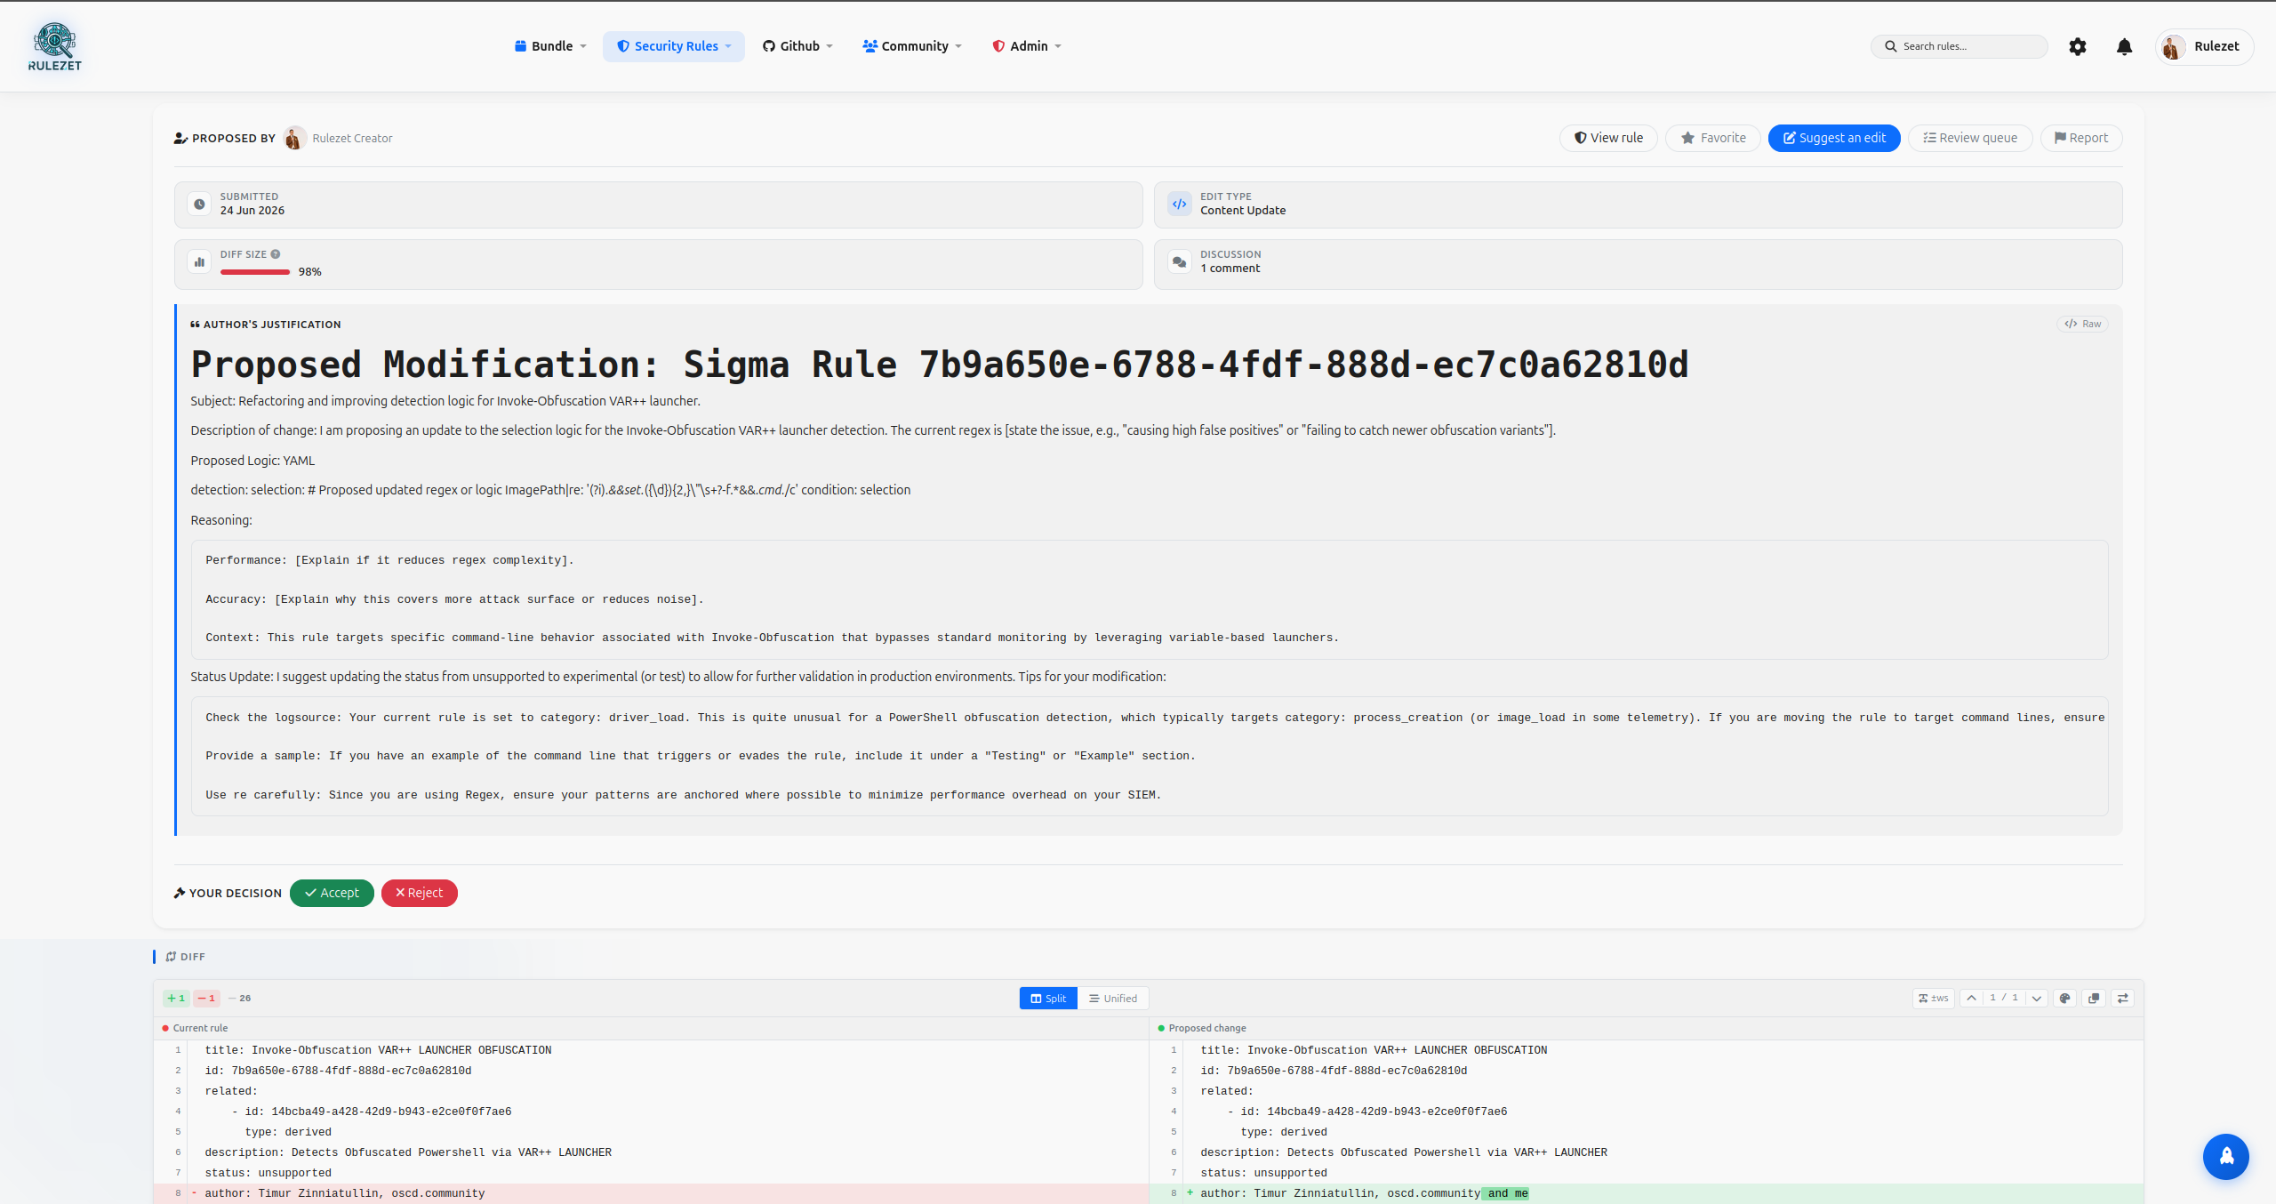Open the settings gear icon

[2077, 46]
